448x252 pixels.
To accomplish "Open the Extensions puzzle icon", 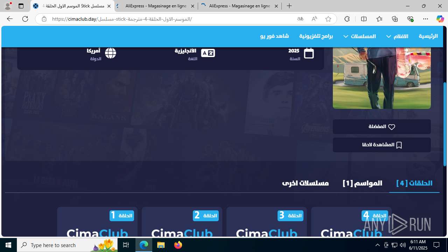I will pos(347,19).
